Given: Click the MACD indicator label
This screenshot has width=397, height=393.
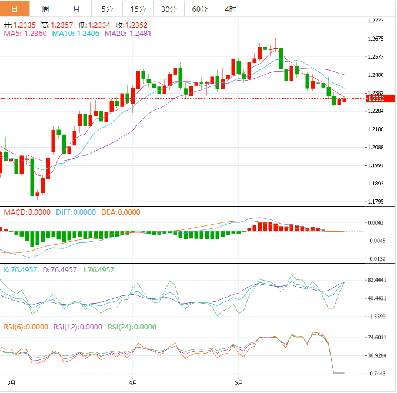Looking at the screenshot, I should coord(26,212).
